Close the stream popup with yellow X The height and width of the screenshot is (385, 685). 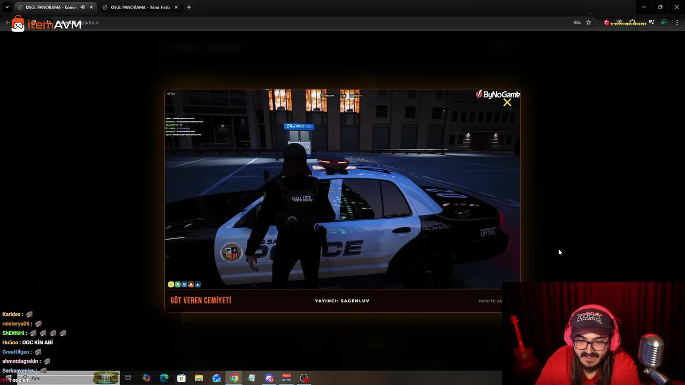tap(507, 103)
